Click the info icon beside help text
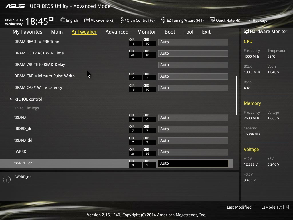293x220 pixels. [x=7, y=180]
